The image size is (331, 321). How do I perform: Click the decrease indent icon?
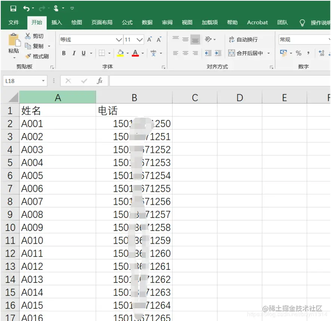[208, 53]
